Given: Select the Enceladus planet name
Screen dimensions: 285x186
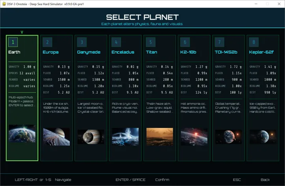Looking at the screenshot, I should (123, 52).
